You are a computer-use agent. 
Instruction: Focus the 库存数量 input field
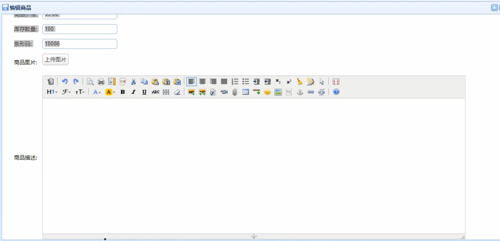point(80,29)
